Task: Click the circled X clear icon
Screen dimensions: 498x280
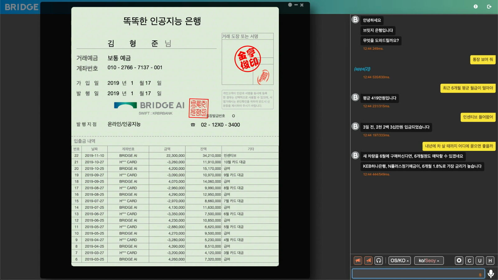Action: pyautogui.click(x=459, y=260)
